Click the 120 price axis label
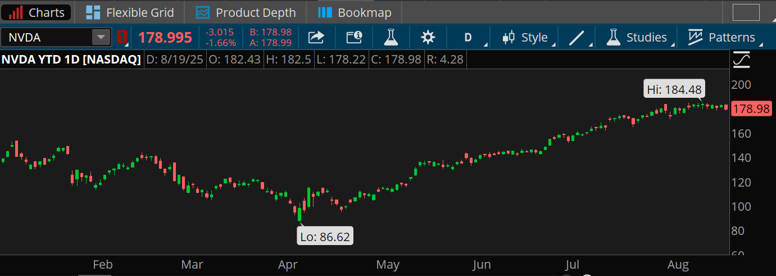The width and height of the screenshot is (776, 276). [x=742, y=182]
